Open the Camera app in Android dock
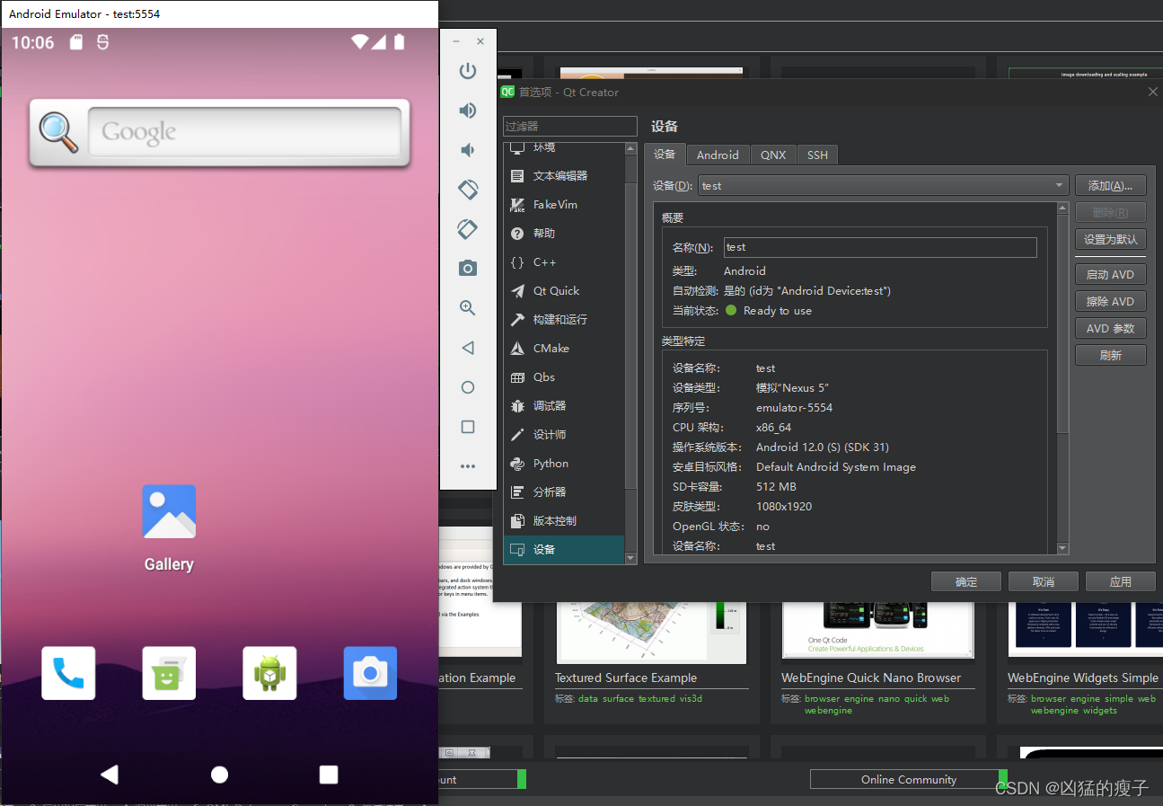This screenshot has height=806, width=1163. tap(370, 673)
